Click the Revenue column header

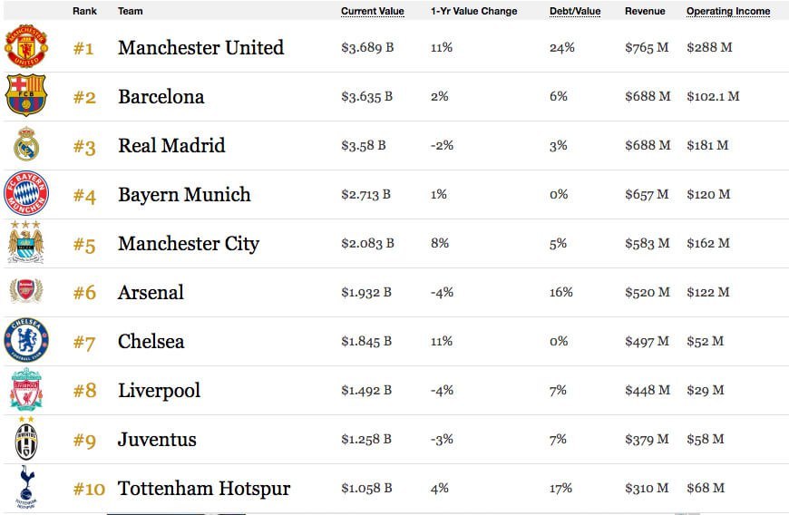pyautogui.click(x=645, y=12)
